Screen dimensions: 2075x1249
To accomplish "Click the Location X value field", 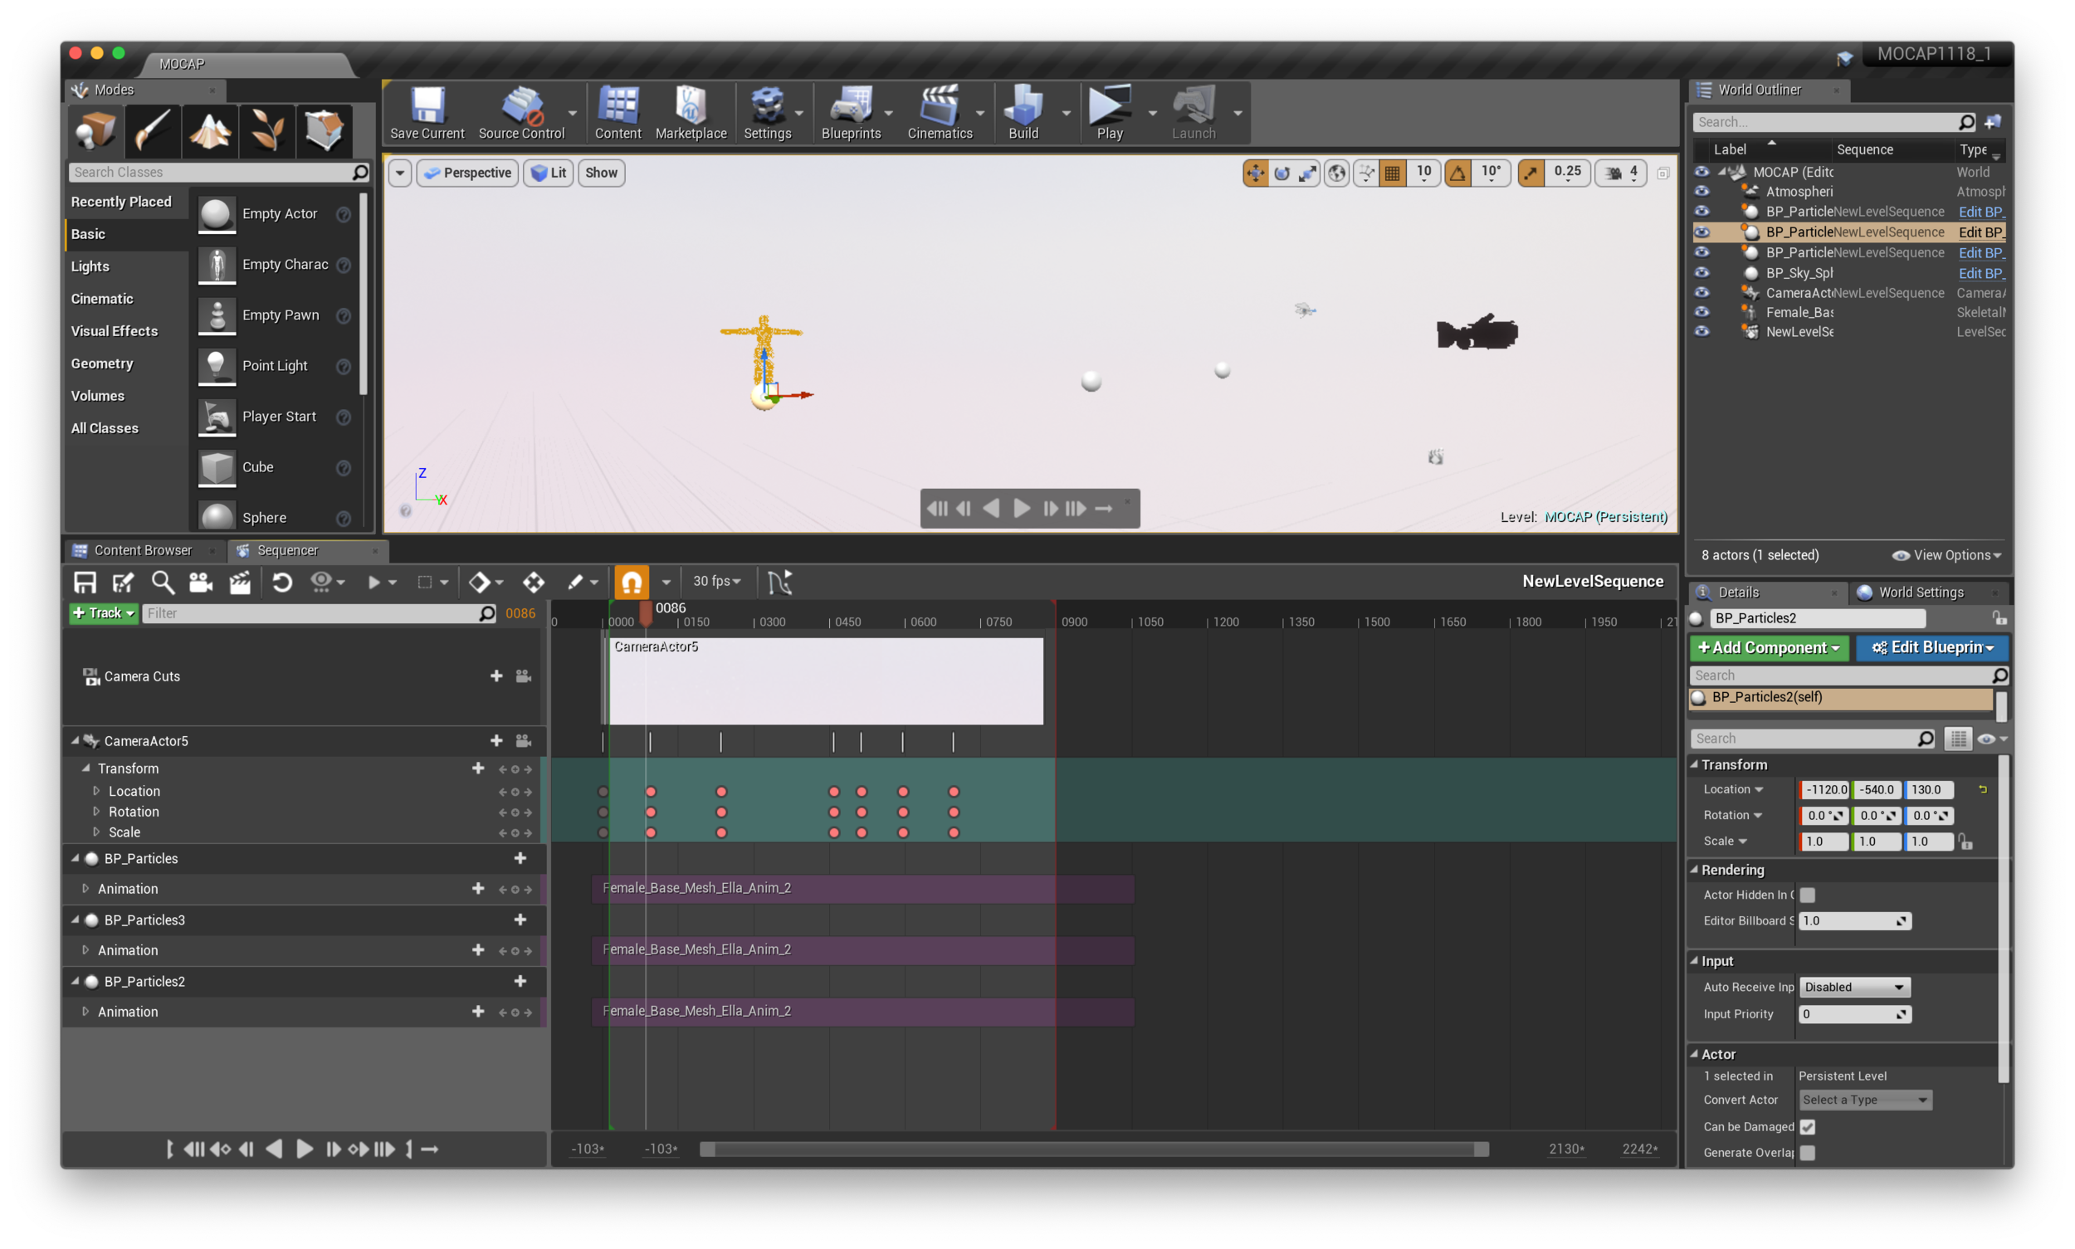I will pos(1824,789).
